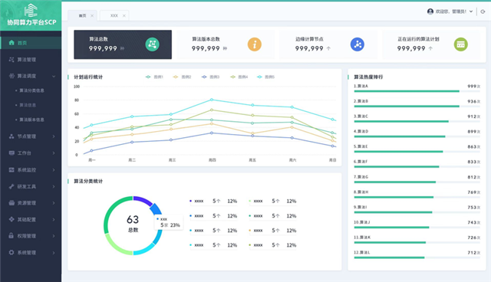Expand the 资源管理 menu chevron
Image resolution: width=491 pixels, height=282 pixels.
click(x=54, y=203)
